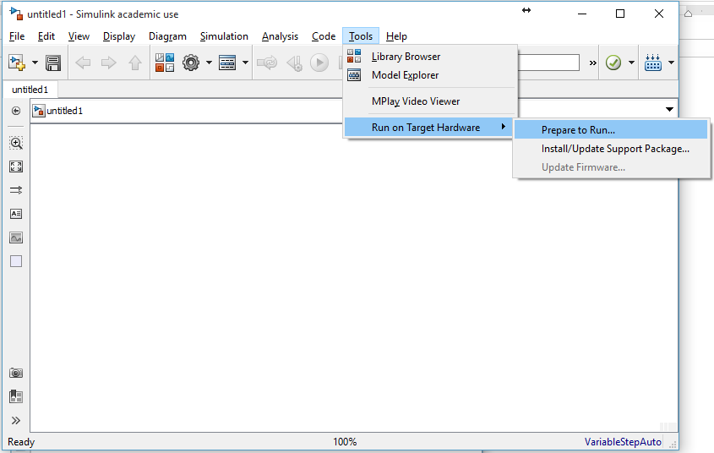Click the Area box tool in palette

(x=16, y=261)
